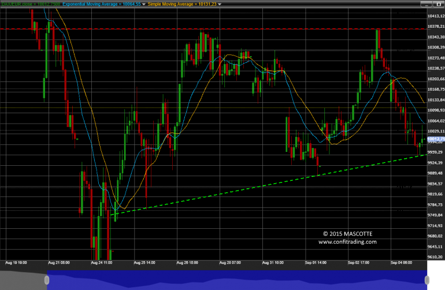
Task: Click the 9889,48 price axis label
Action: point(435,173)
